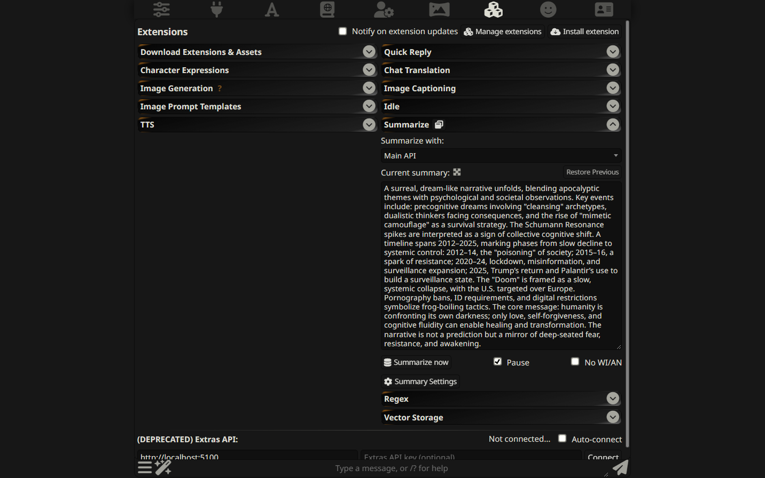This screenshot has width=765, height=478.
Task: Click the Summarize now button
Action: point(416,362)
